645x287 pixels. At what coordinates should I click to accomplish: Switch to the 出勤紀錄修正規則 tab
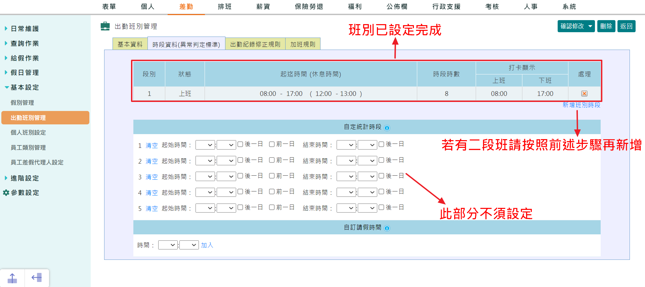[x=255, y=44]
